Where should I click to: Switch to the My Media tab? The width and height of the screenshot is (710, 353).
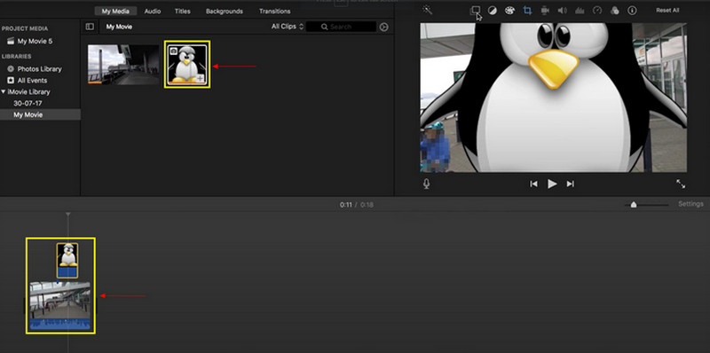tap(115, 12)
